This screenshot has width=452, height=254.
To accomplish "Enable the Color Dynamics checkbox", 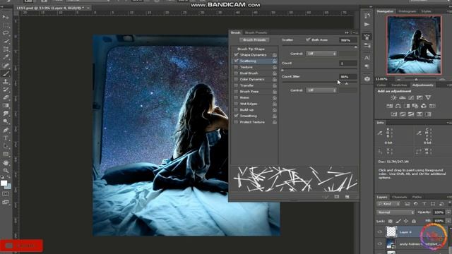I will tap(236, 79).
